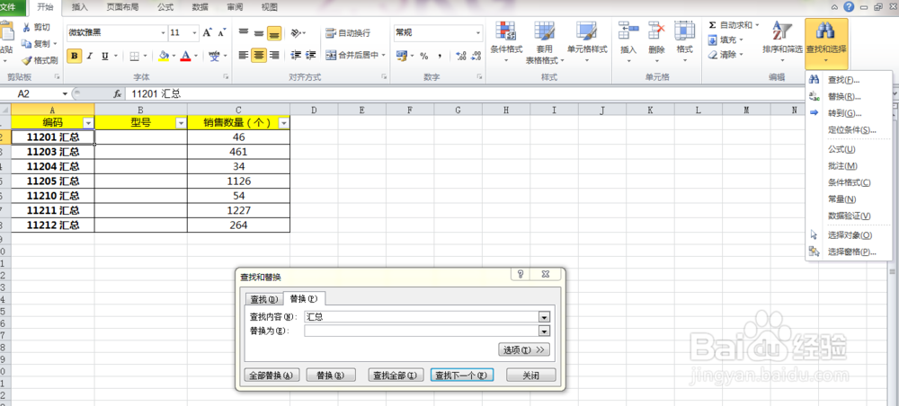Click the Replace with (替换为) input field

pos(422,331)
